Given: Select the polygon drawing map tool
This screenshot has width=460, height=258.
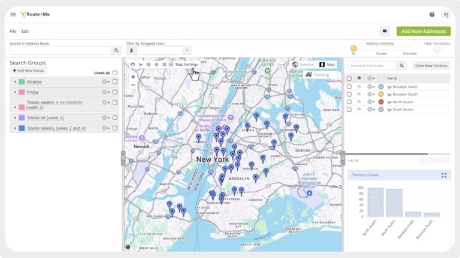Looking at the screenshot, I should point(141,64).
